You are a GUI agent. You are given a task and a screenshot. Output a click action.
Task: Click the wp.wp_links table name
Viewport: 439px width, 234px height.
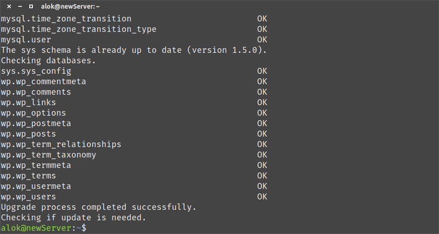28,102
